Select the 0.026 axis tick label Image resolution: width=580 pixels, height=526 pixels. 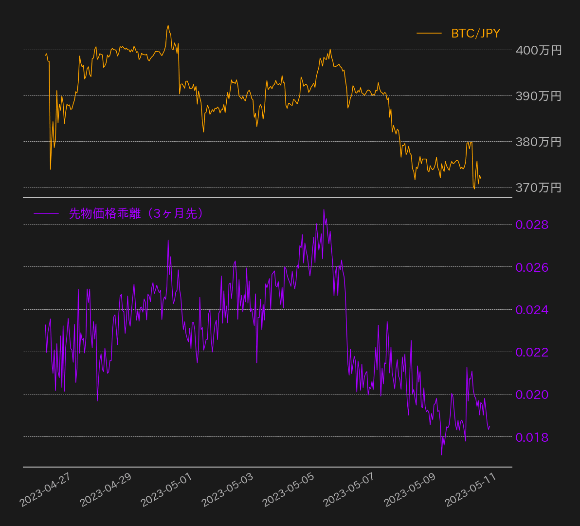(532, 267)
